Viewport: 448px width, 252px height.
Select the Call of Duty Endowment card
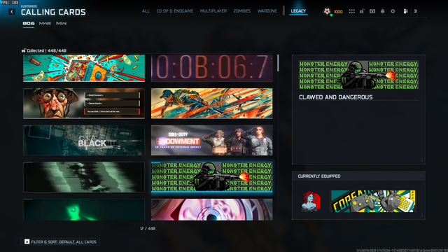tap(211, 140)
